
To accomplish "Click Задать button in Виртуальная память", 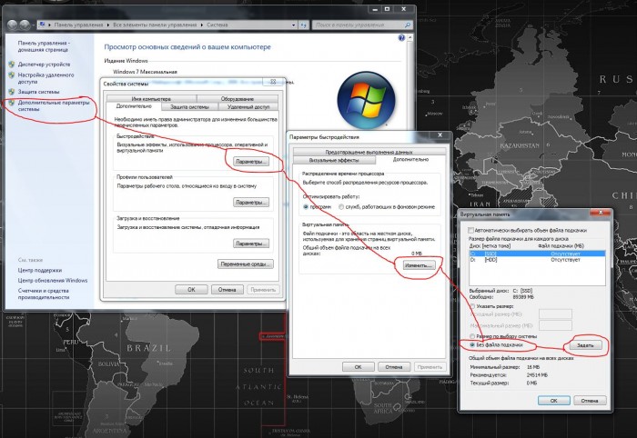I will click(585, 345).
